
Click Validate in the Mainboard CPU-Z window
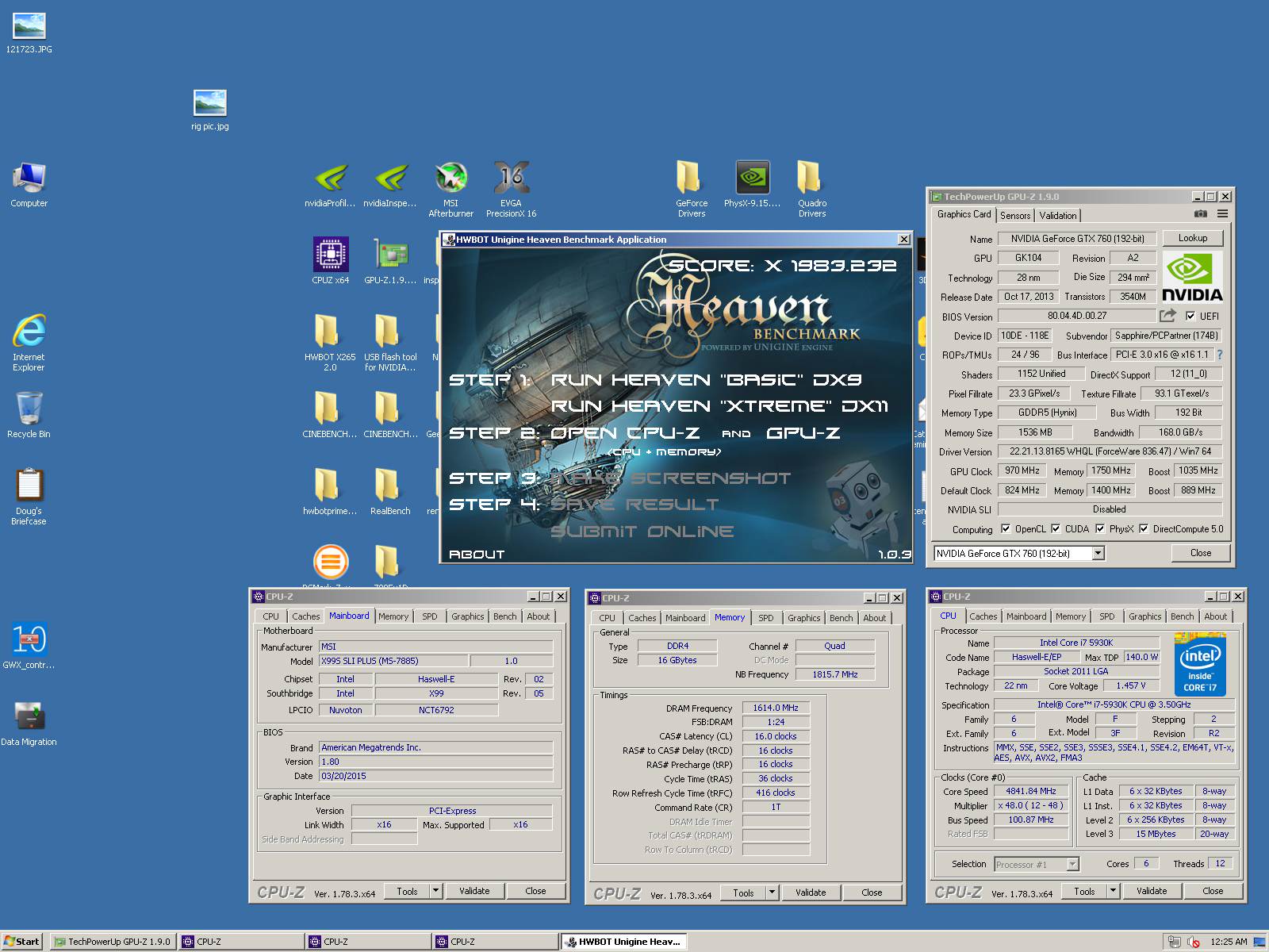474,891
